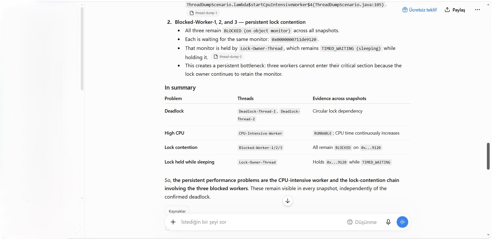
Task: Click the Paylaş share icon
Action: pos(447,10)
